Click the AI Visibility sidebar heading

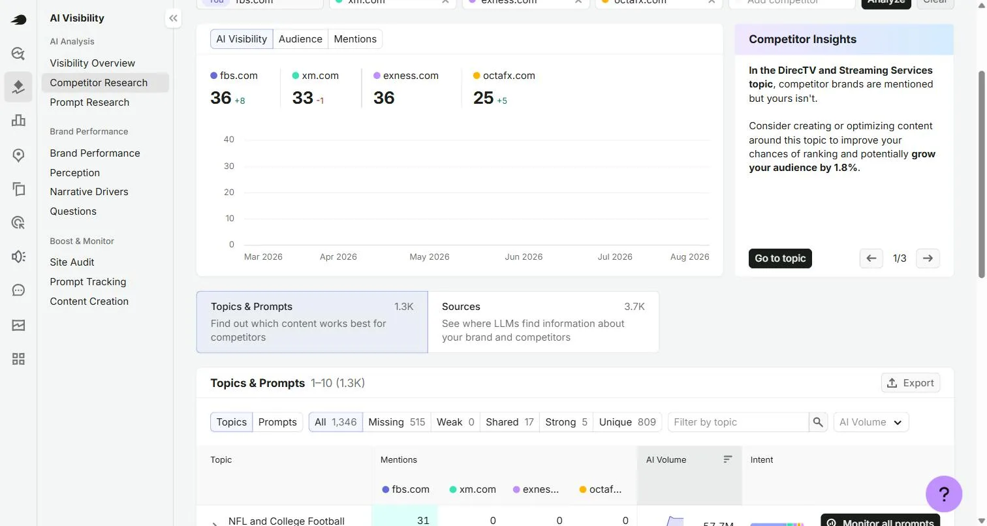(77, 18)
